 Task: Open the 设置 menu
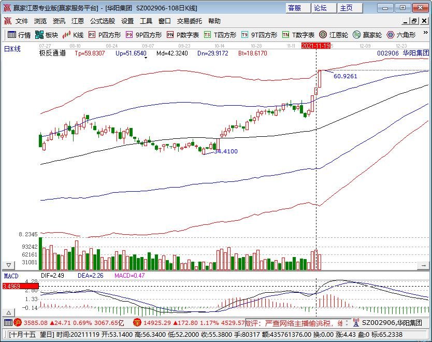(127, 21)
